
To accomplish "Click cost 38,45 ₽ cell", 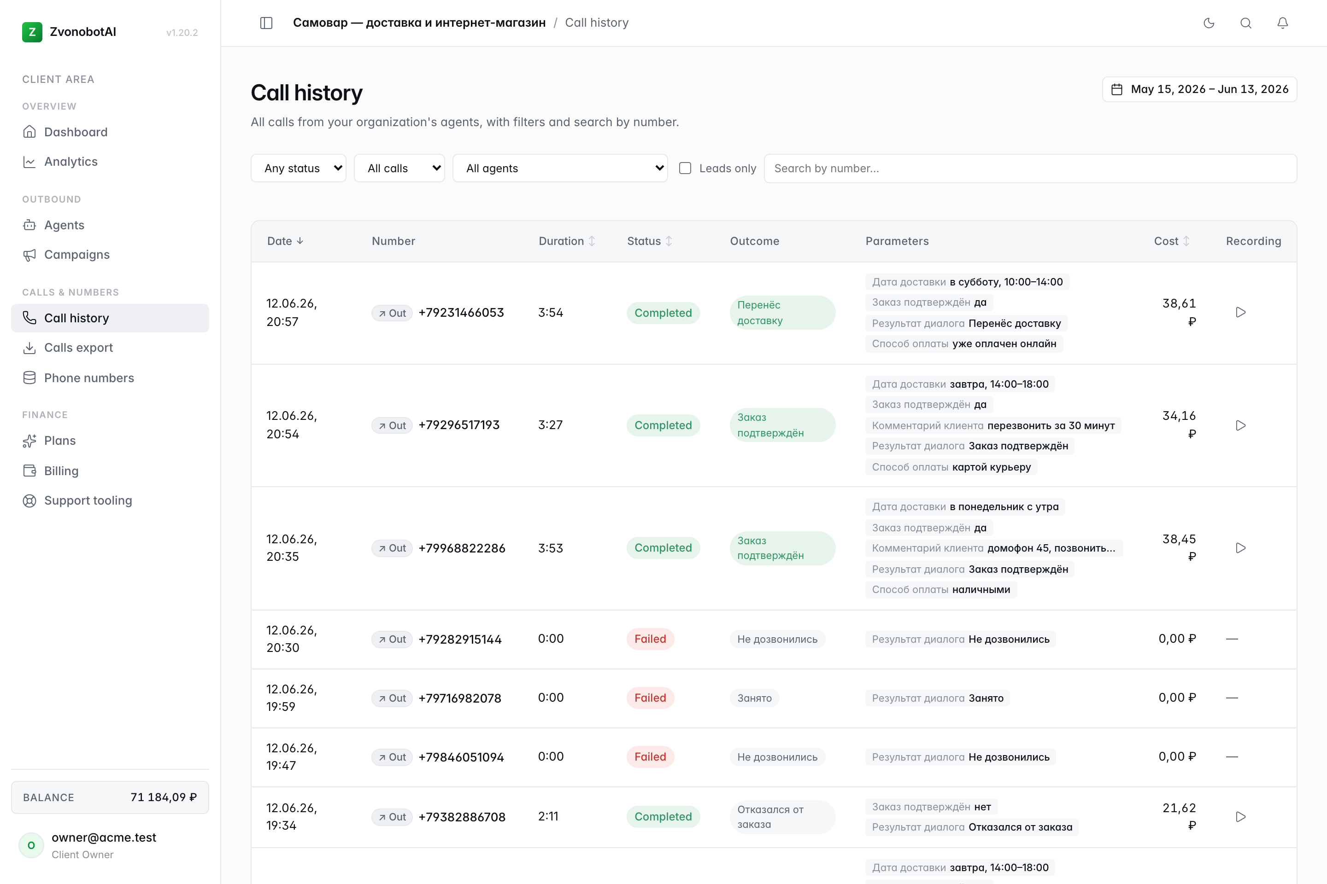I will click(x=1179, y=547).
